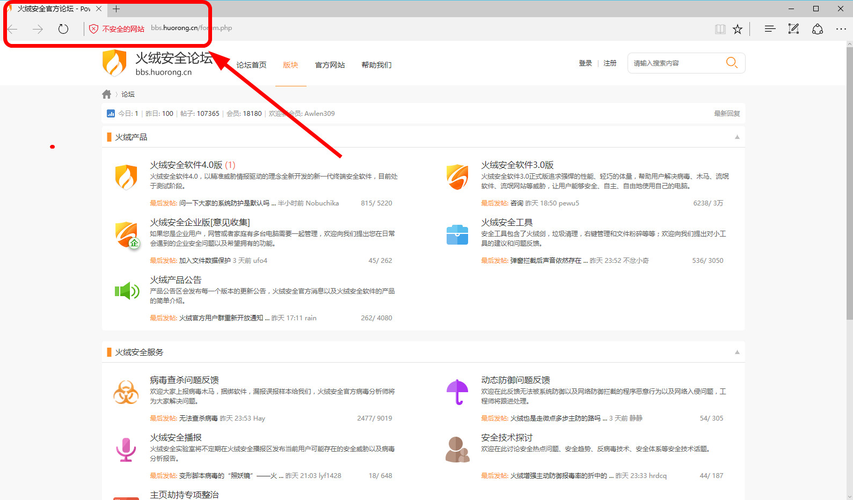Click the browser back arrow

coord(13,29)
